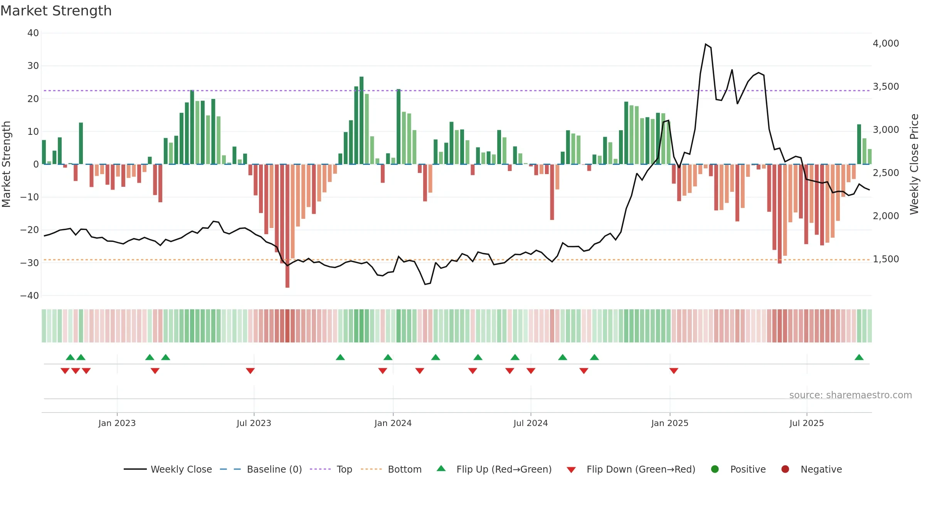Screen dimensions: 925x520
Task: Click the Flip Down marker exactly at Jul 2024
Action: pyautogui.click(x=531, y=371)
